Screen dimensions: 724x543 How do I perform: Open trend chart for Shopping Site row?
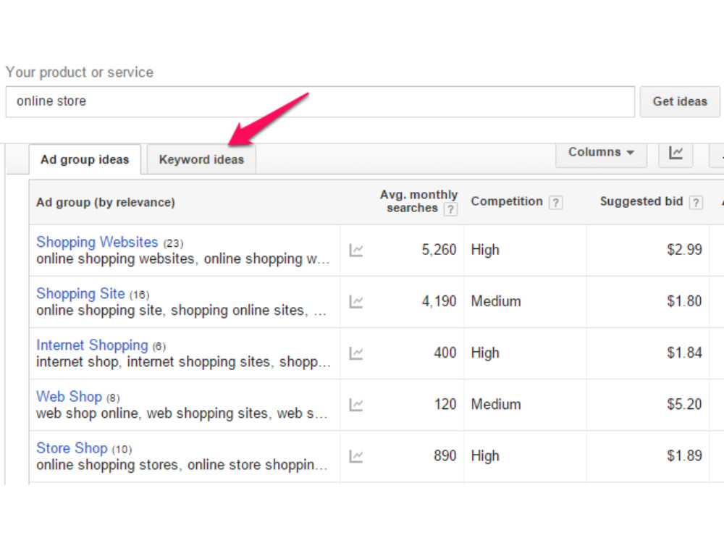[x=356, y=302]
